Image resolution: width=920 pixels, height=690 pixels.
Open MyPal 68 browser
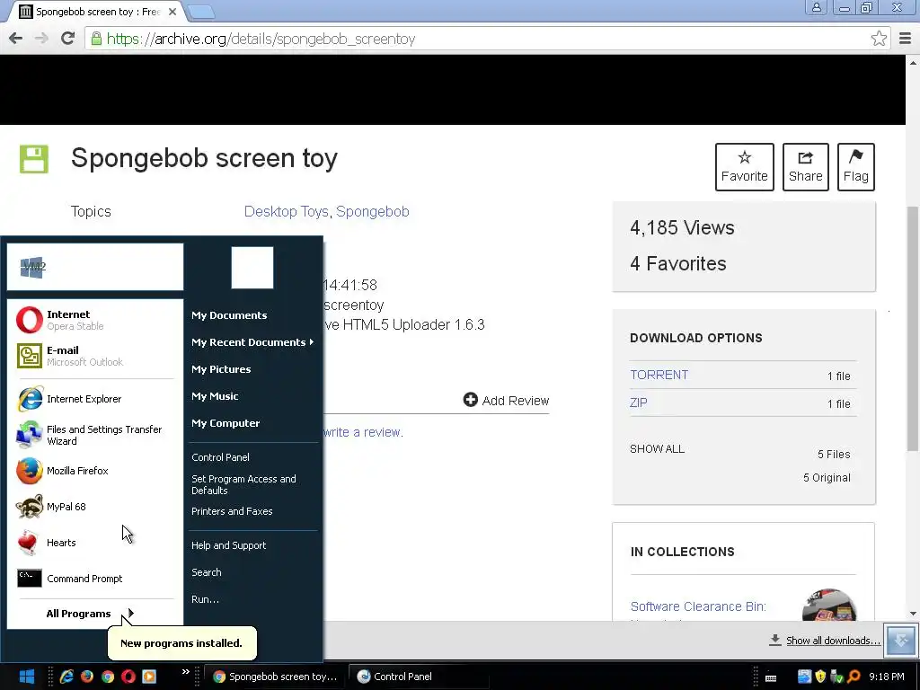(x=93, y=507)
